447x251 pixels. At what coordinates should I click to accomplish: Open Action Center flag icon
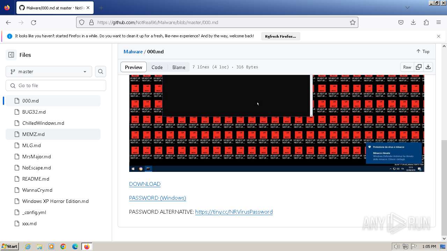click(414, 246)
